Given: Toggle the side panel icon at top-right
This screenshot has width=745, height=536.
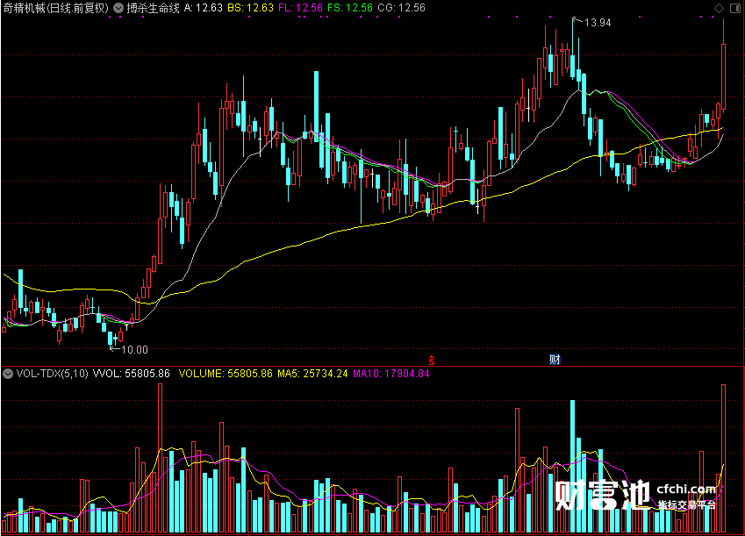Looking at the screenshot, I should (734, 8).
